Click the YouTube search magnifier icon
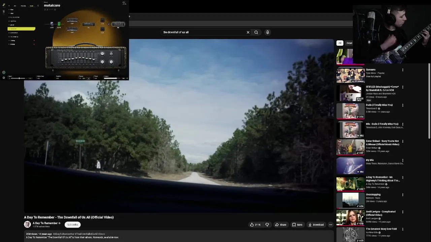Screen dimensions: 431x242 [256, 32]
